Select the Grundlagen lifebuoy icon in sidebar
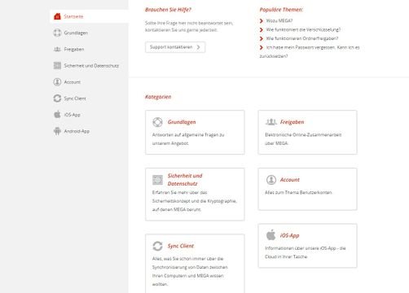 [x=57, y=33]
